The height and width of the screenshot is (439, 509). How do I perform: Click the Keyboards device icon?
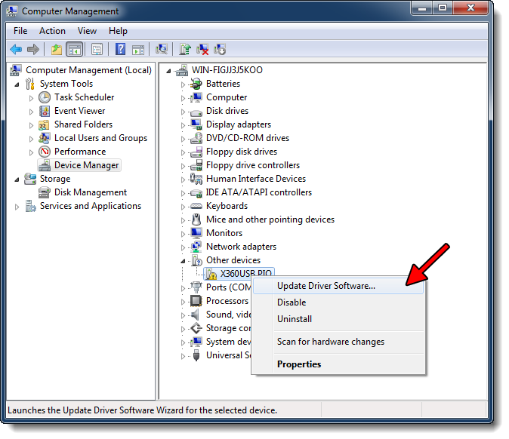196,206
